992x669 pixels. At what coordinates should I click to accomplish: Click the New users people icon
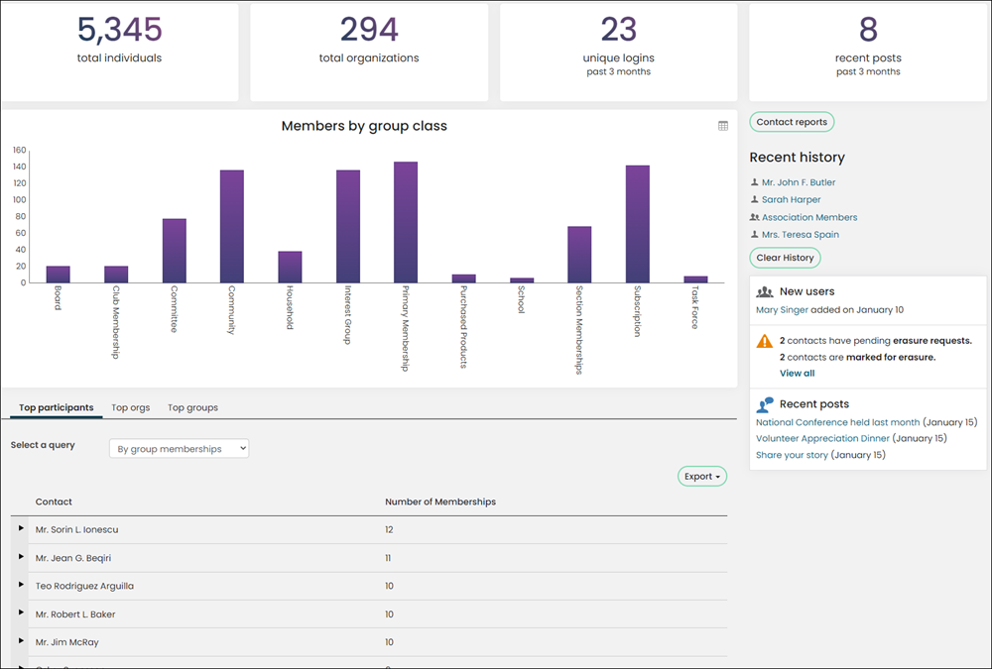pos(765,291)
